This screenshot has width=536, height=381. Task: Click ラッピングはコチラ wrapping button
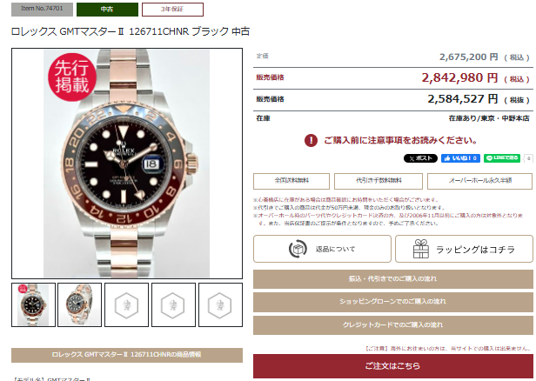tap(465, 249)
